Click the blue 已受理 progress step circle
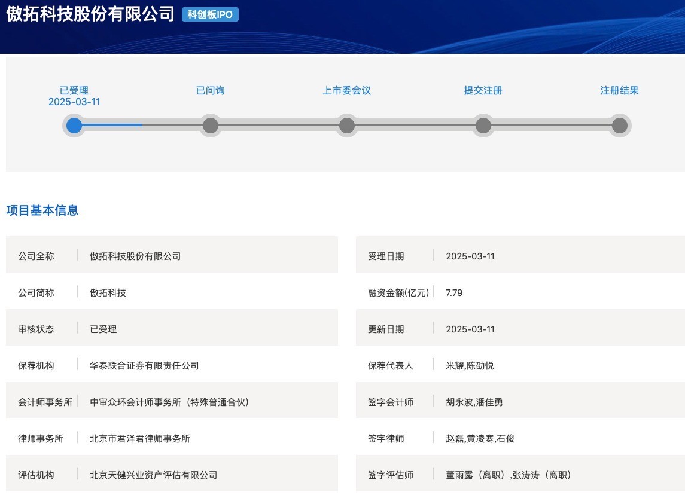 [x=74, y=126]
